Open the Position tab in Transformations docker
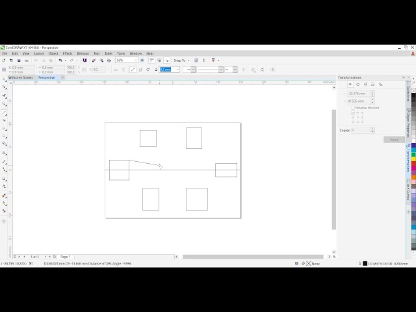The height and width of the screenshot is (312, 416). tap(350, 84)
